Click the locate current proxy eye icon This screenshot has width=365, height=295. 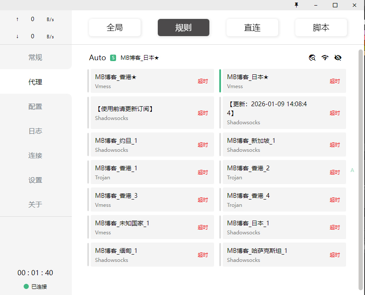tap(313, 58)
